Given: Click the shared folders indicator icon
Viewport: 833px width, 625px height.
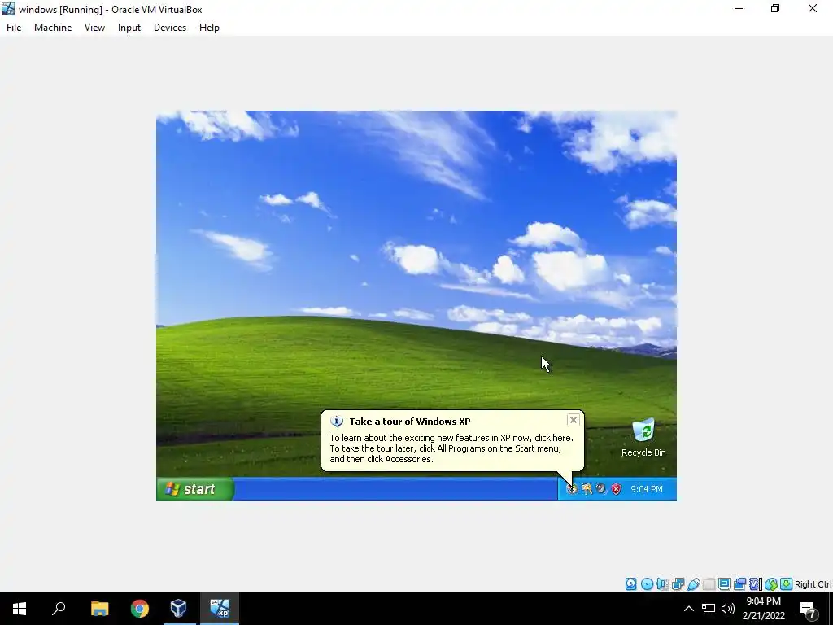Looking at the screenshot, I should (709, 584).
